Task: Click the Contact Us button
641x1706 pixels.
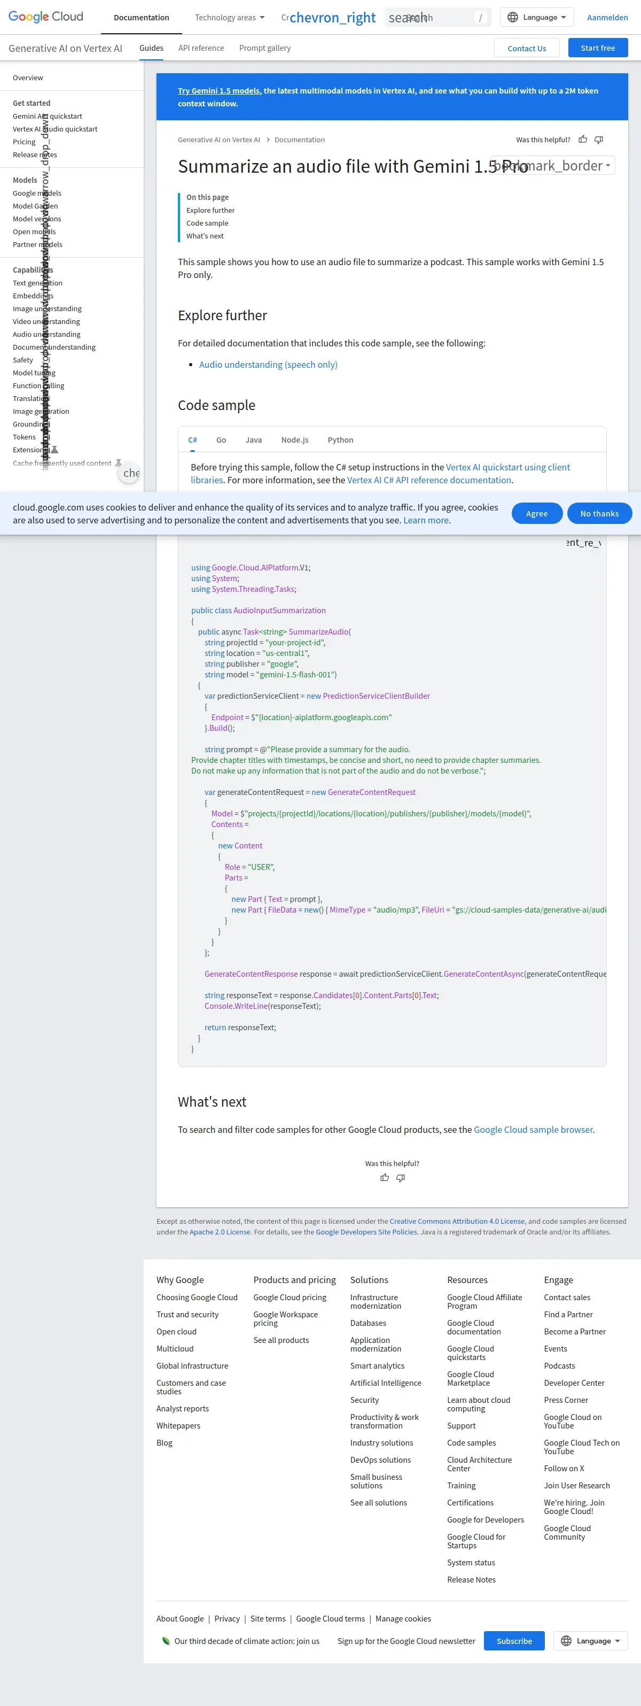Action: click(527, 48)
